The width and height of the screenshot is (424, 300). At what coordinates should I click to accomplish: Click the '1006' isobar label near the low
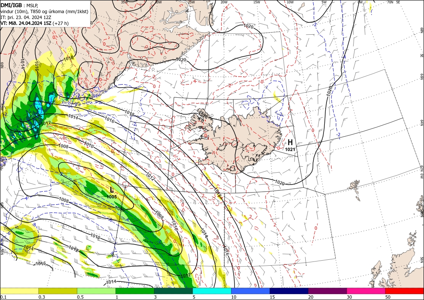120,208
